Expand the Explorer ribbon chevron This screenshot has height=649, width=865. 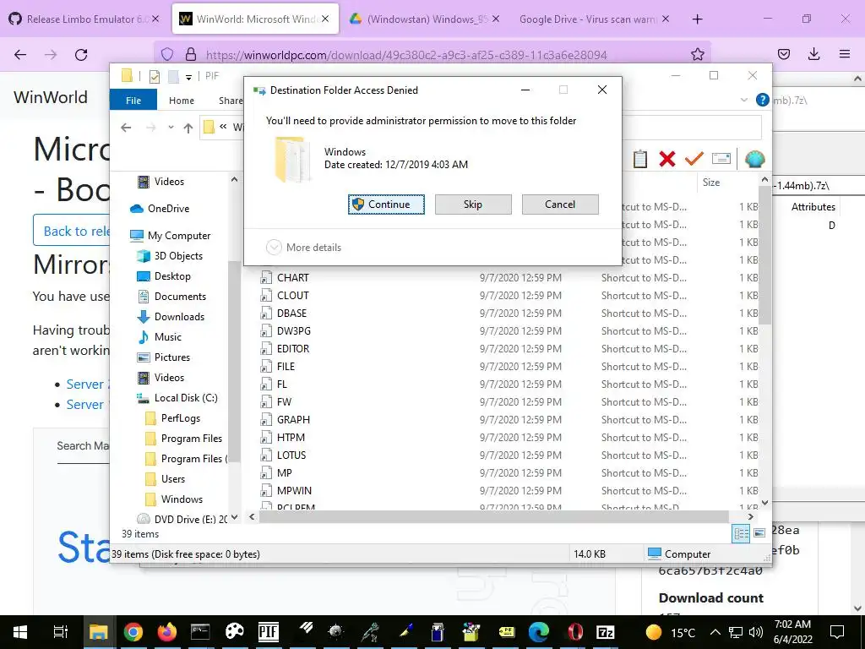(x=743, y=100)
